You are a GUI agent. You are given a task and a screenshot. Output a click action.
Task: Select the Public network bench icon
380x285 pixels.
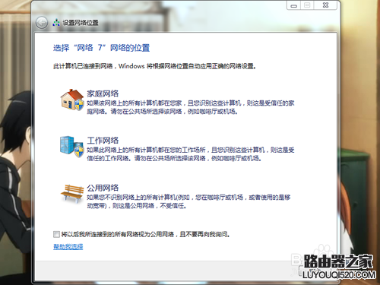[x=72, y=194]
